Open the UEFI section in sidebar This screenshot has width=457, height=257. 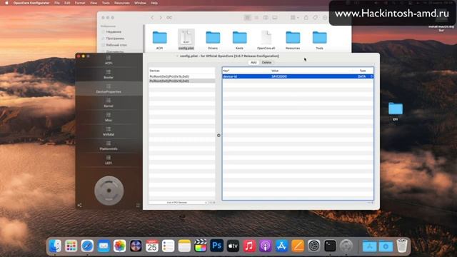click(109, 160)
